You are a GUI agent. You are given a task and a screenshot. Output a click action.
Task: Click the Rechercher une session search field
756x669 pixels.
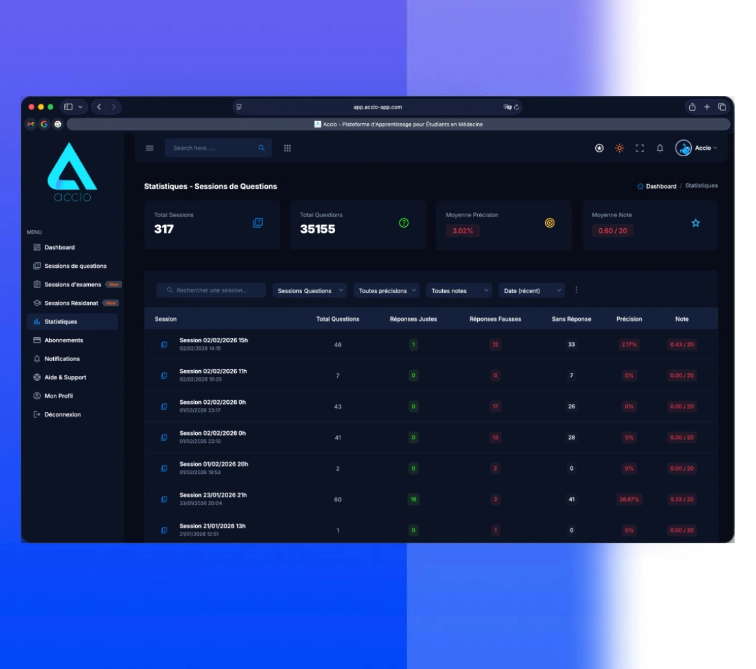[211, 290]
